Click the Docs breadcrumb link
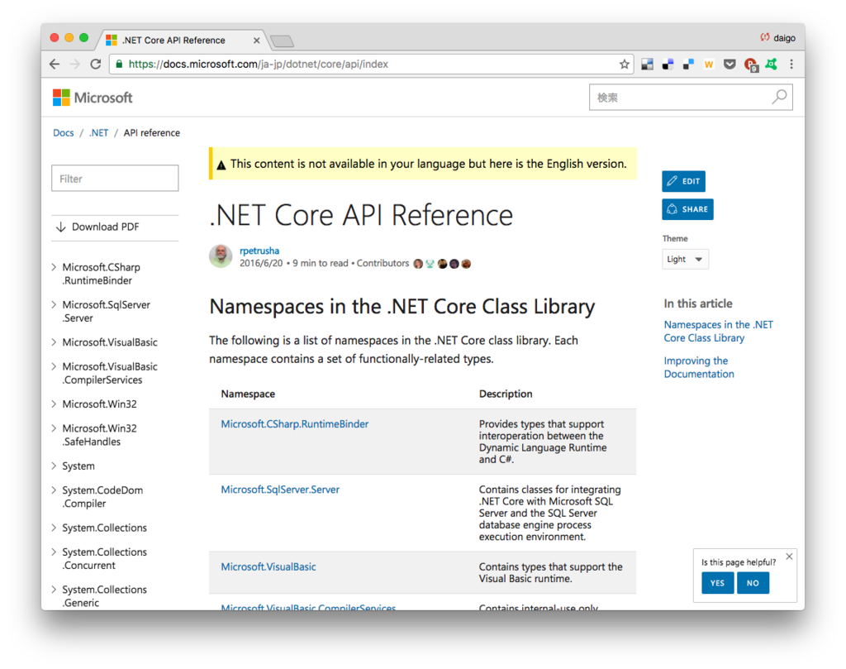This screenshot has height=669, width=846. (x=63, y=133)
